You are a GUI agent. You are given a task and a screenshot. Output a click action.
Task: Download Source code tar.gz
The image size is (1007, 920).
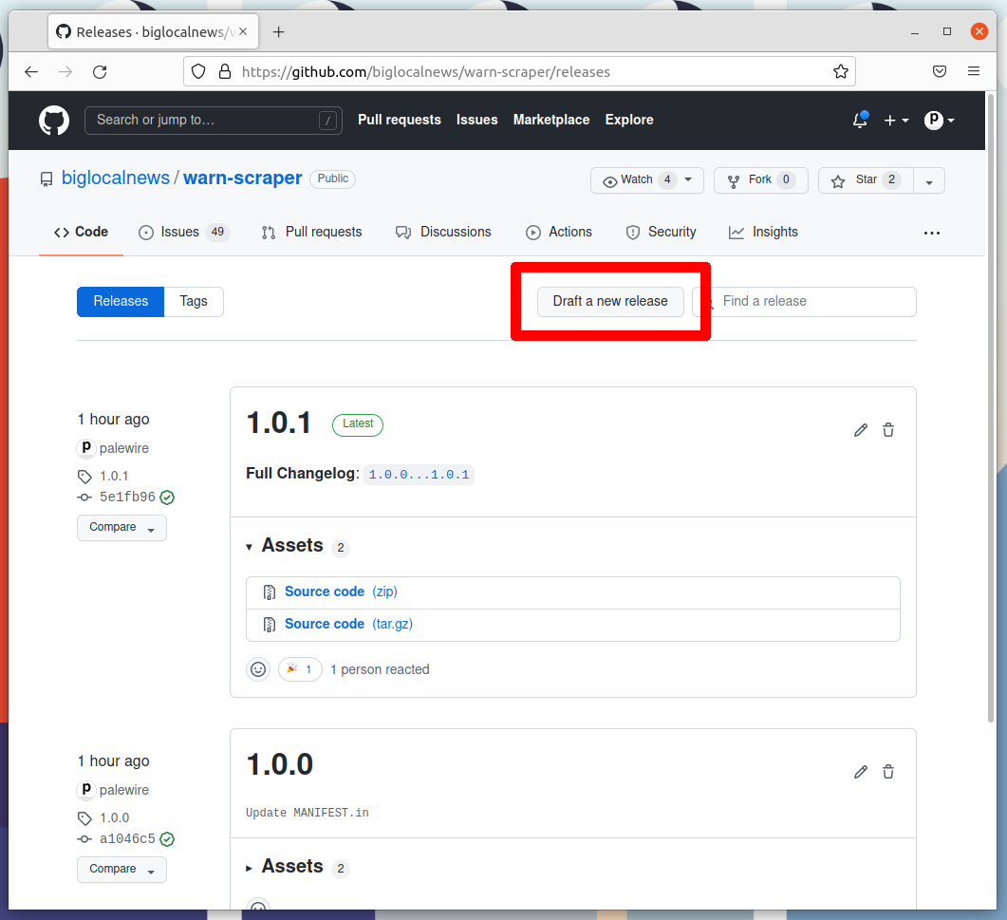pyautogui.click(x=348, y=624)
